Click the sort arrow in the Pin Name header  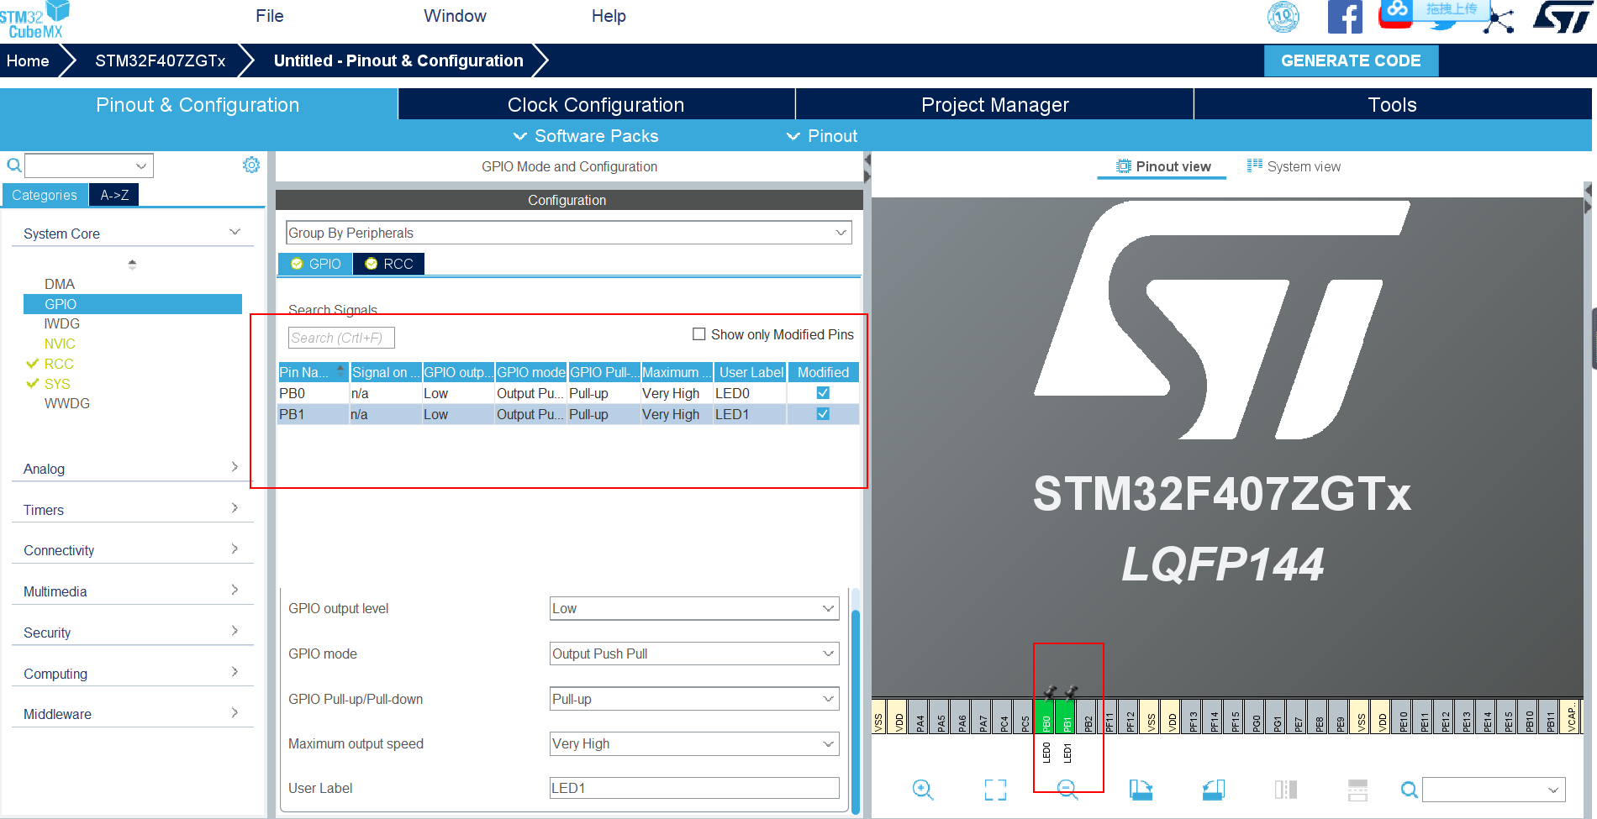click(x=340, y=370)
